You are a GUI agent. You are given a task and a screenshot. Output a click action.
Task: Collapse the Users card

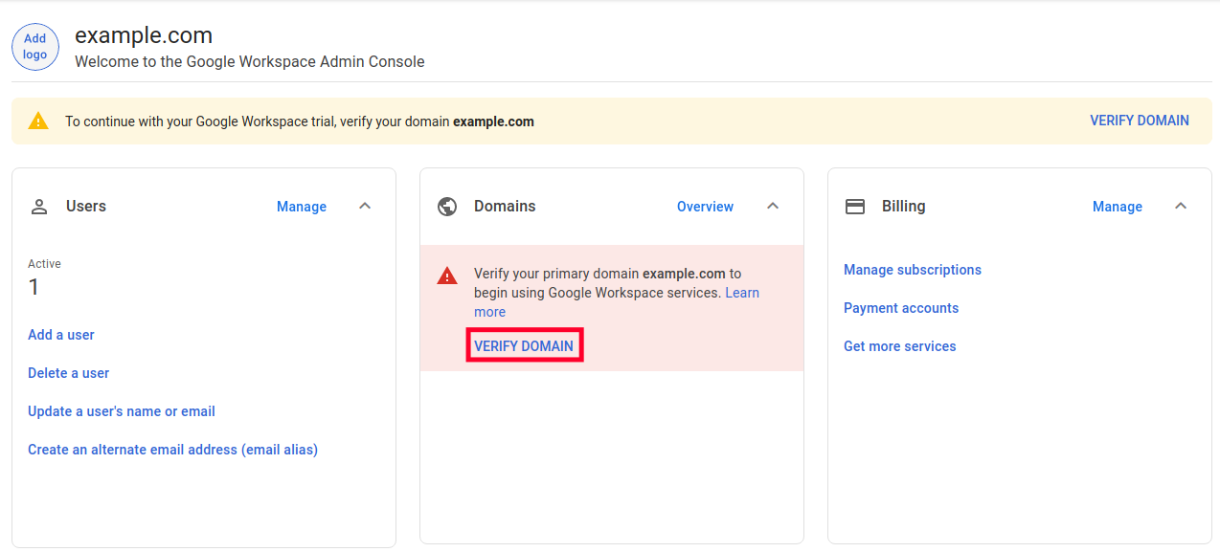tap(365, 207)
